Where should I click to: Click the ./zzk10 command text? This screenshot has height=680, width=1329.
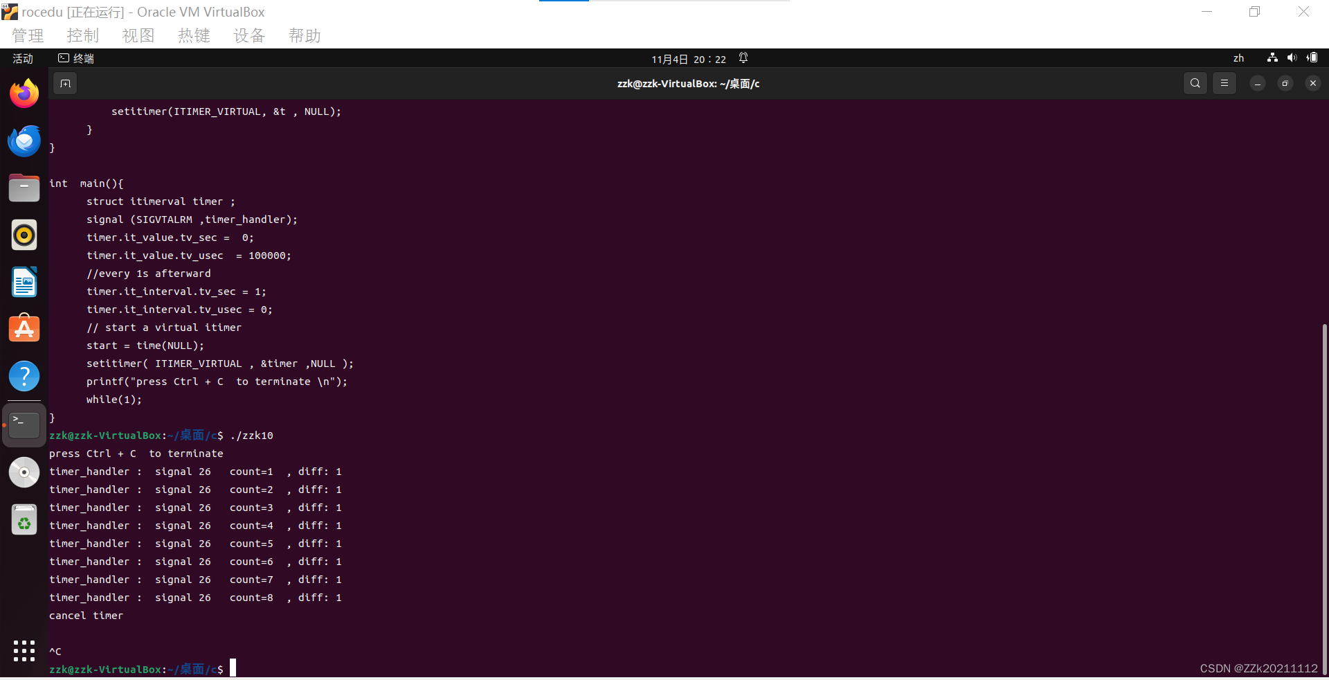pos(251,436)
